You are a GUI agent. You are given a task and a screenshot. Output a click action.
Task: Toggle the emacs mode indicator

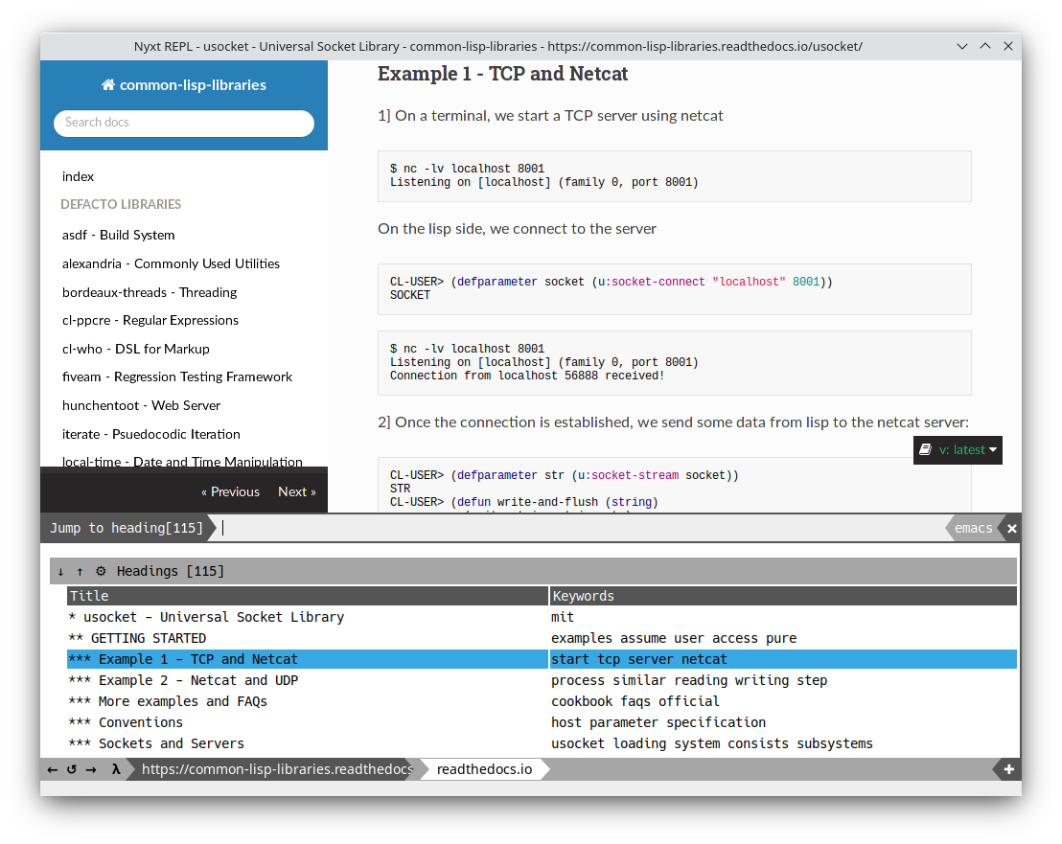[x=973, y=528]
